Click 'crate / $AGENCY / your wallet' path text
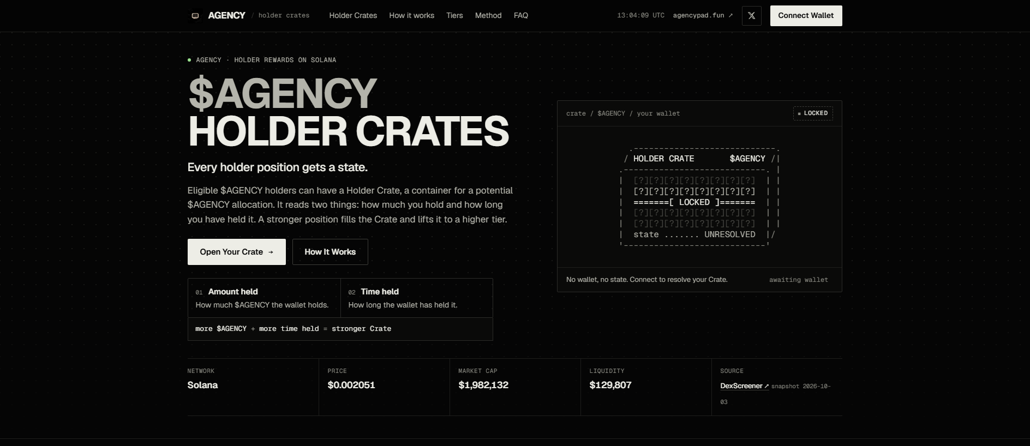The width and height of the screenshot is (1030, 446). 623,113
